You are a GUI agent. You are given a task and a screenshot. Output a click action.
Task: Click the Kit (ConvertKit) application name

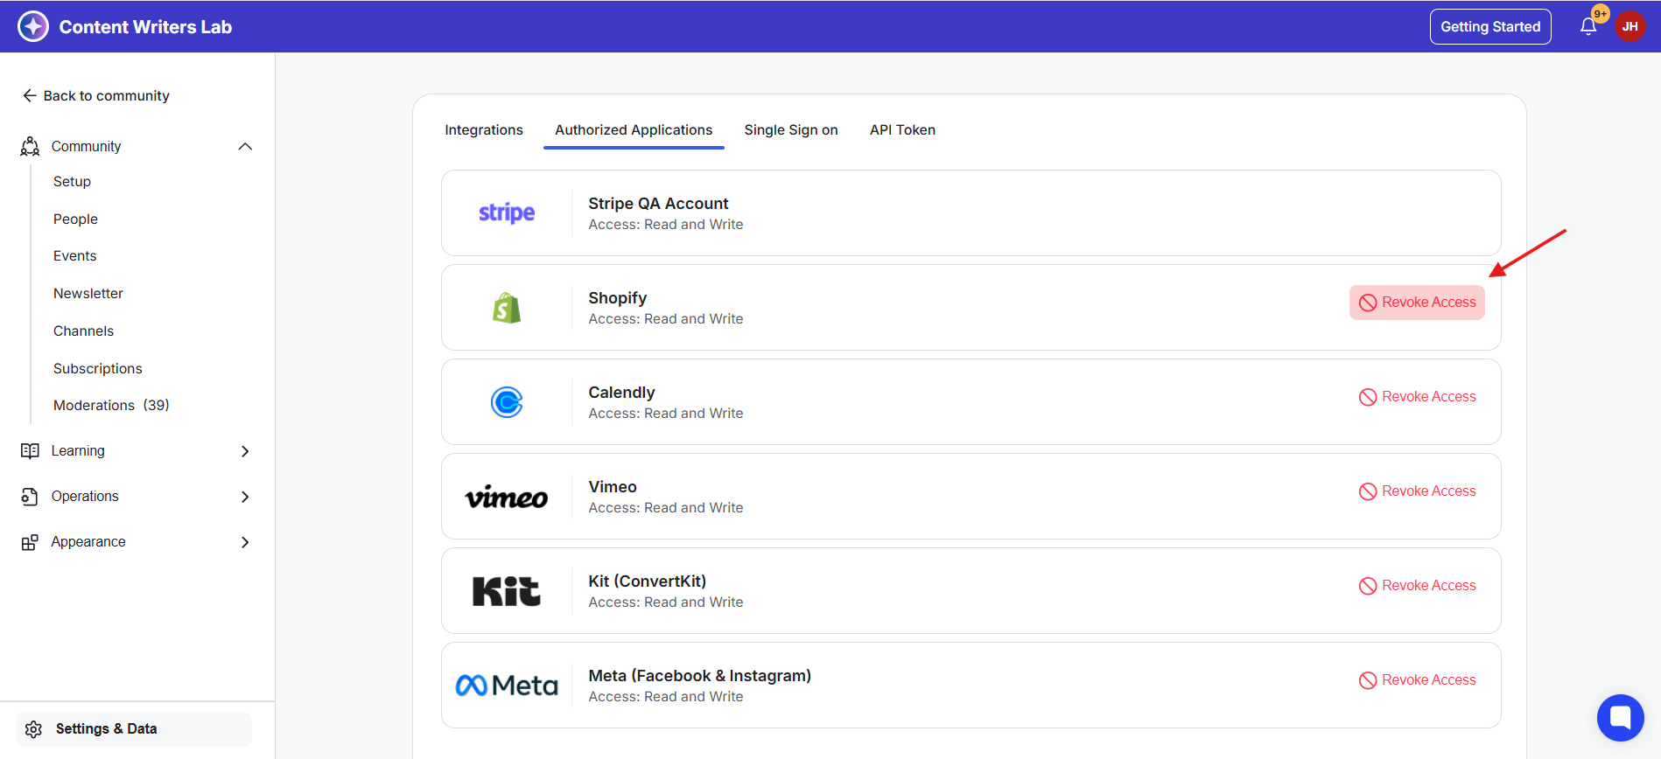pyautogui.click(x=648, y=581)
